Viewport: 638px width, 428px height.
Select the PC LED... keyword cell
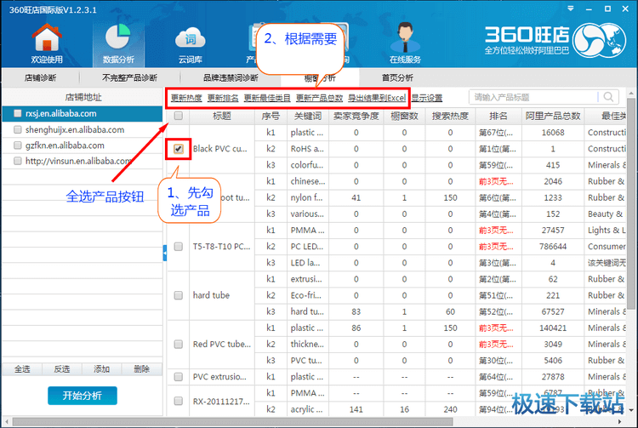click(x=308, y=247)
